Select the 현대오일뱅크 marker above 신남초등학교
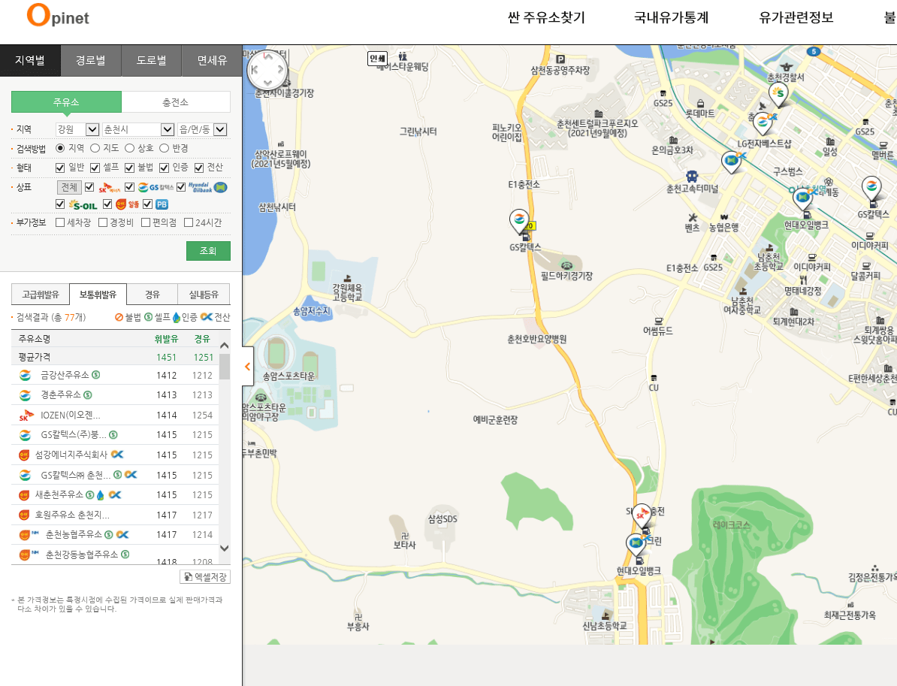 (x=636, y=543)
